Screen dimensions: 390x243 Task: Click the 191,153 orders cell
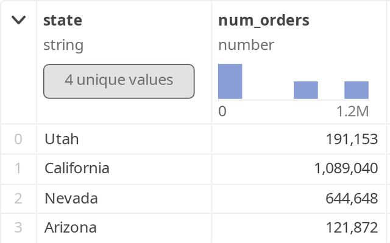pyautogui.click(x=352, y=139)
